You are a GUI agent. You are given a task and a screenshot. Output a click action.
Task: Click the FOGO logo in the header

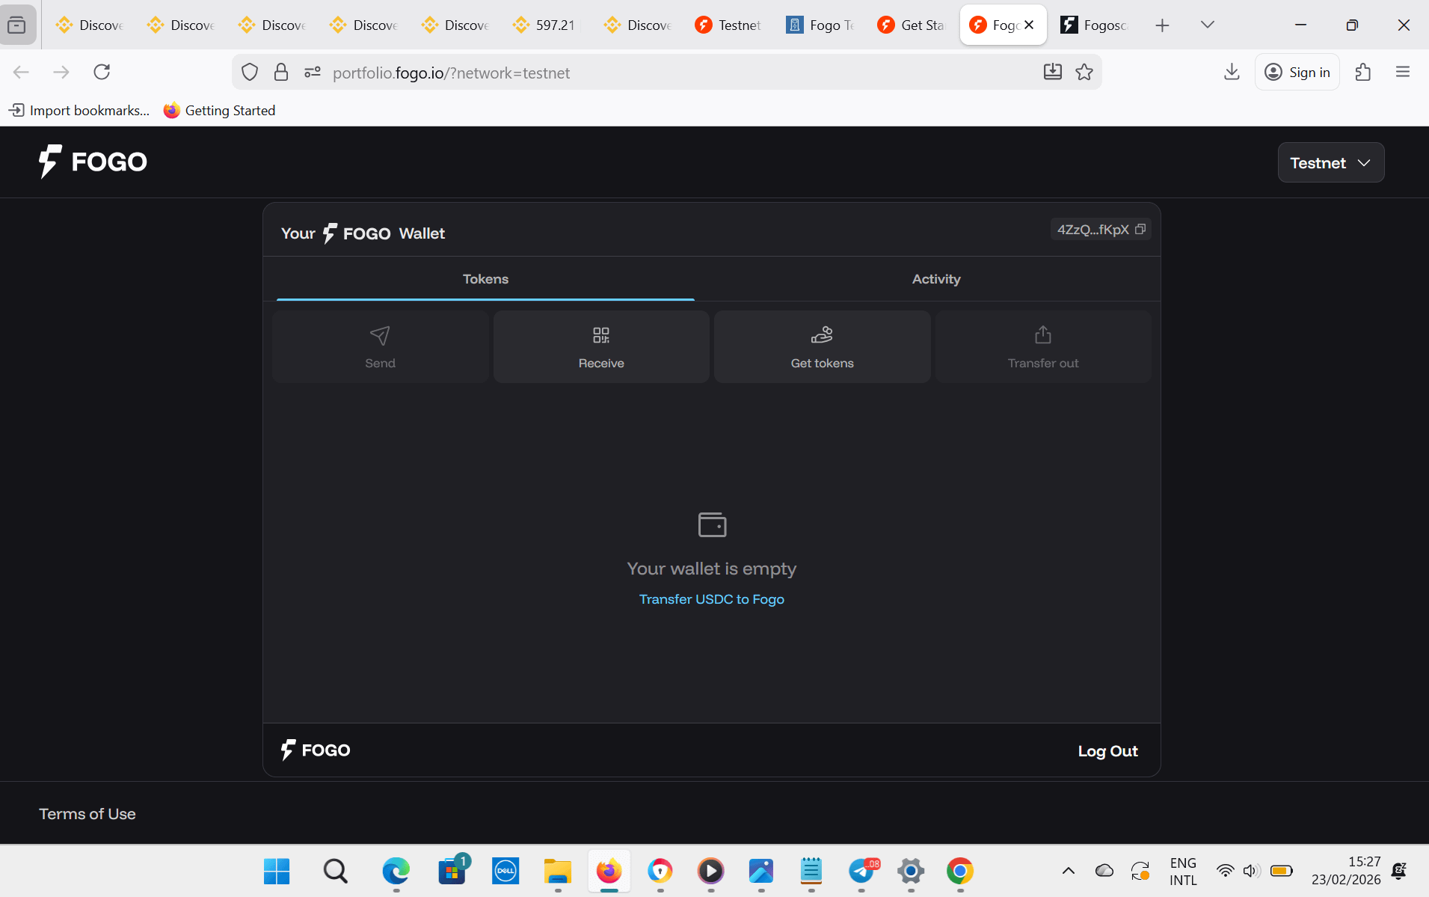tap(93, 162)
